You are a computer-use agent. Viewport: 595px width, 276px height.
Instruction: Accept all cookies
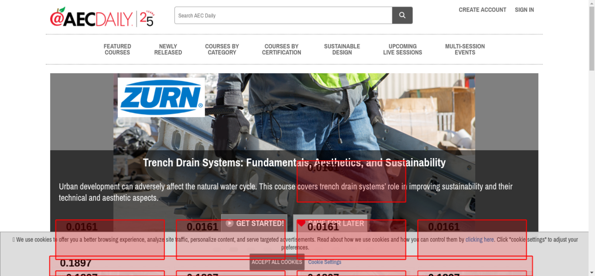point(277,262)
